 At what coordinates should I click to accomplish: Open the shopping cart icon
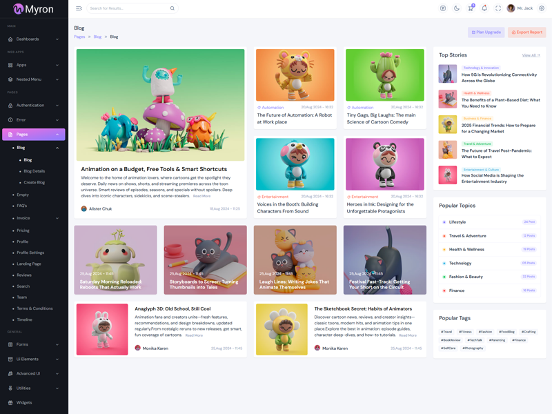(471, 8)
